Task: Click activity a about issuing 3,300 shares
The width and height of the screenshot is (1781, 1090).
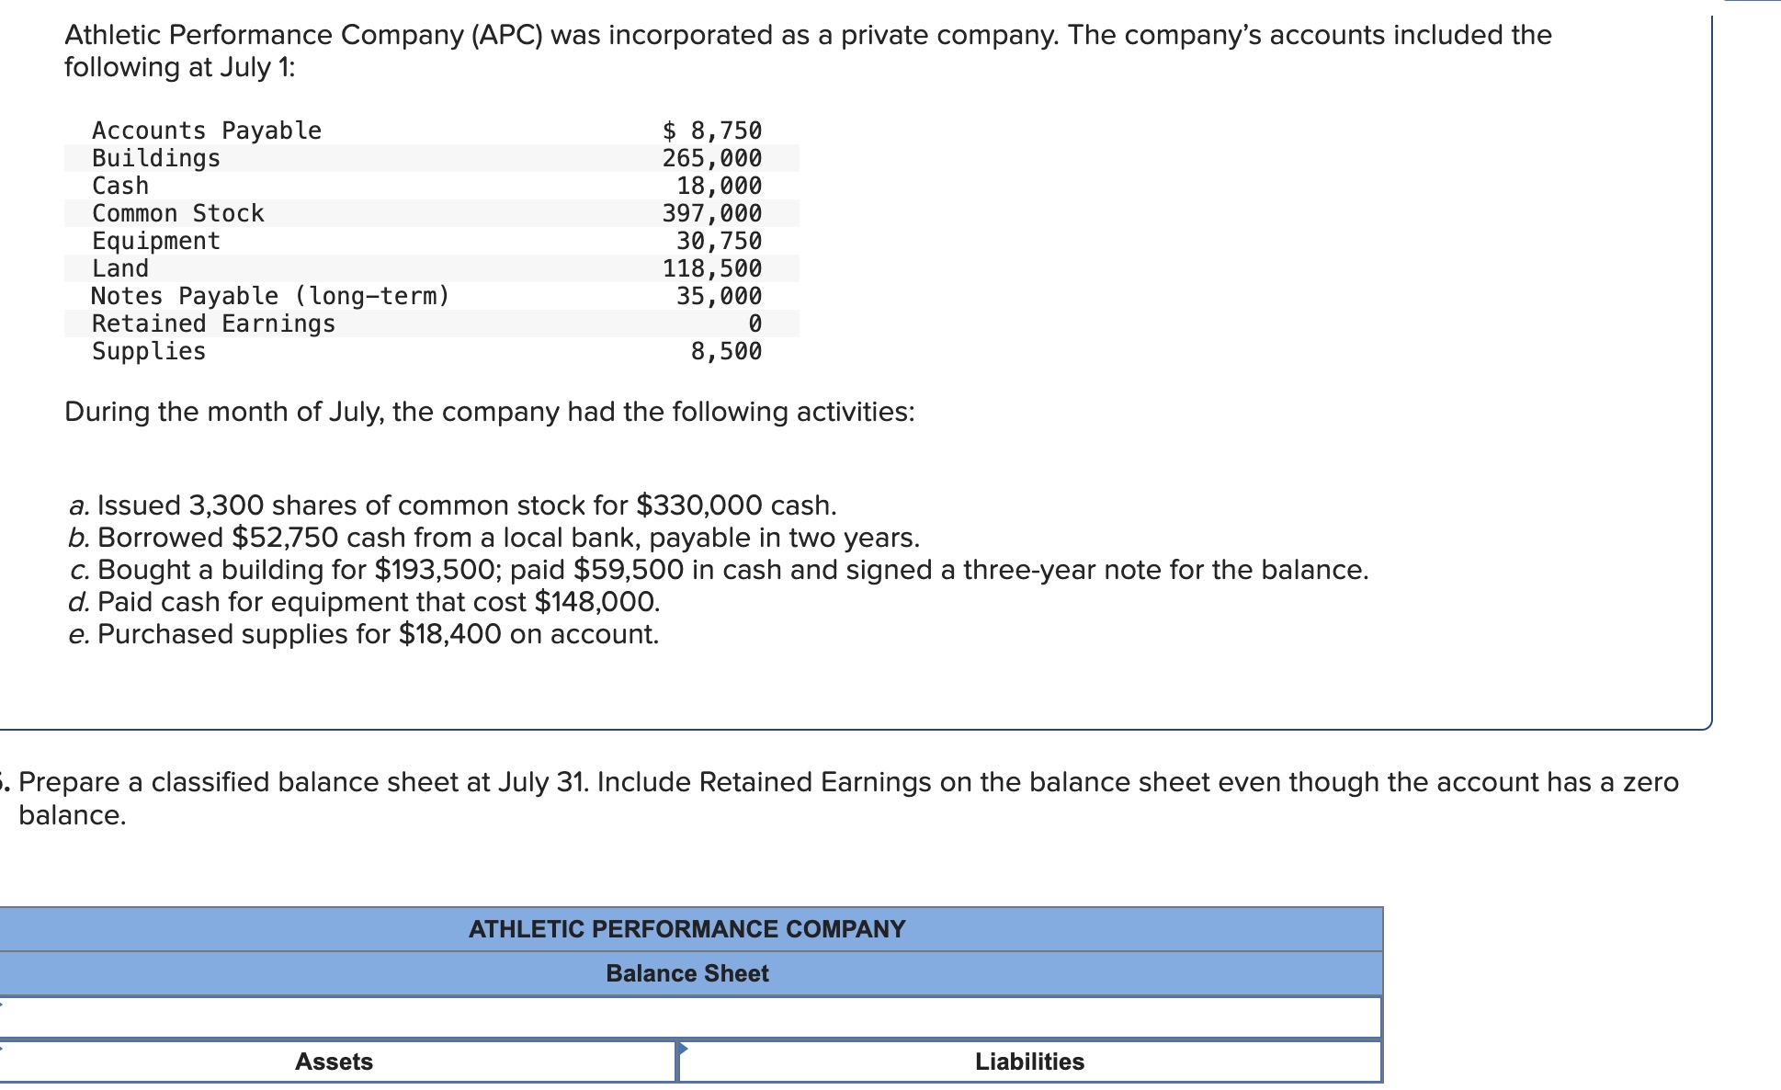Action: click(453, 505)
